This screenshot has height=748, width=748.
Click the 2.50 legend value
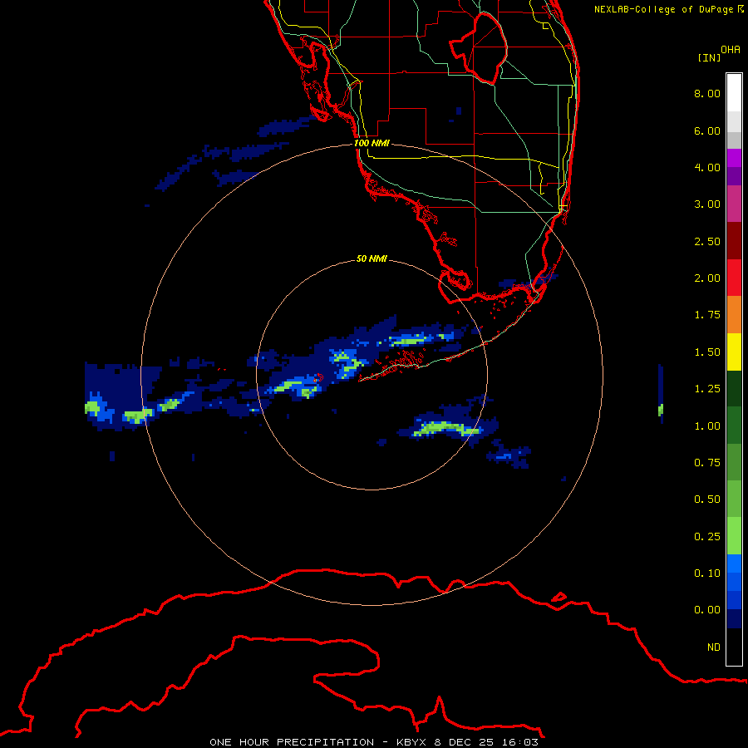707,241
